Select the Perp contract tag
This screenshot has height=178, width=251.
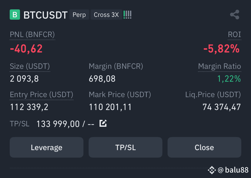click(79, 15)
